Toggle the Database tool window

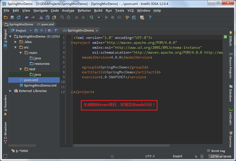(x=231, y=93)
